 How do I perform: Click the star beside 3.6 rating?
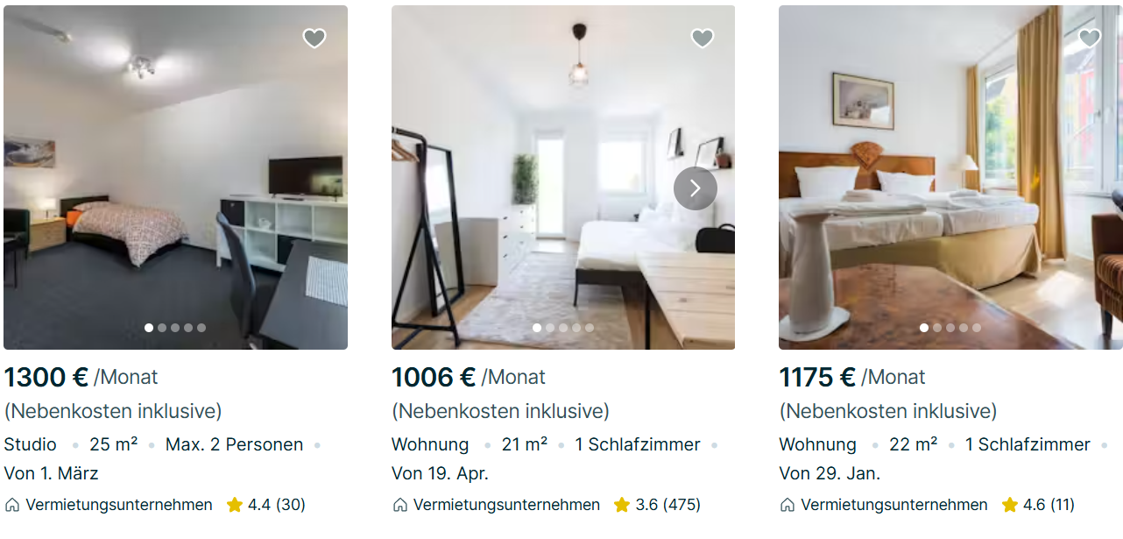622,505
